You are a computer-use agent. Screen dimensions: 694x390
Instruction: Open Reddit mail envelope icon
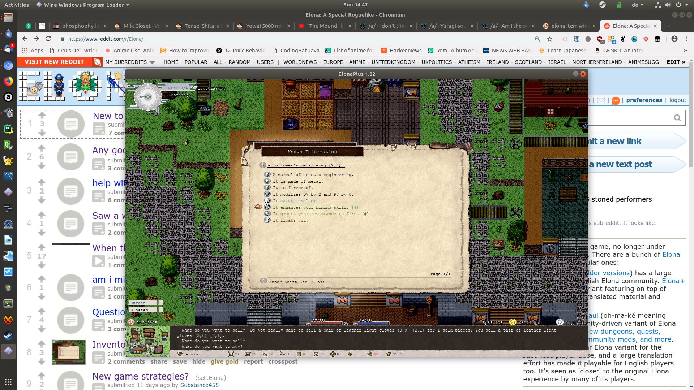[x=601, y=101]
